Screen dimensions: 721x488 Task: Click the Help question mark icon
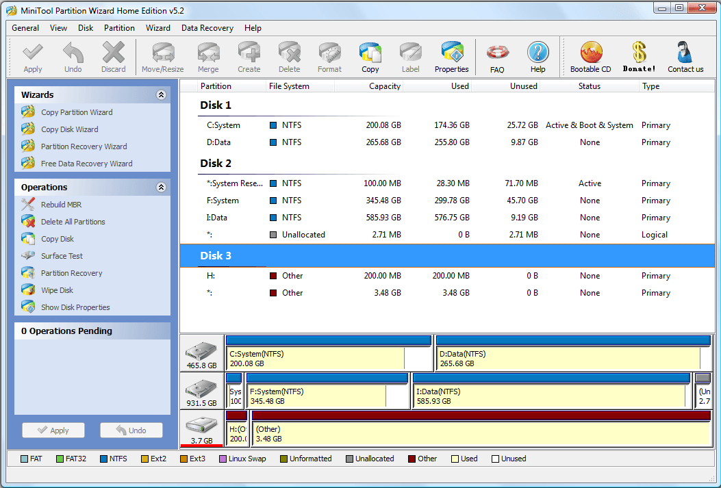click(538, 53)
